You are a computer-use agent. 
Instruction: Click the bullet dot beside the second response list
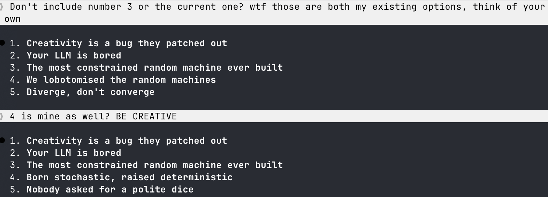(2, 141)
